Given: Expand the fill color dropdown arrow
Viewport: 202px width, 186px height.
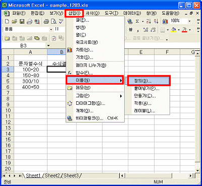Looking at the screenshot, I should (179, 30).
